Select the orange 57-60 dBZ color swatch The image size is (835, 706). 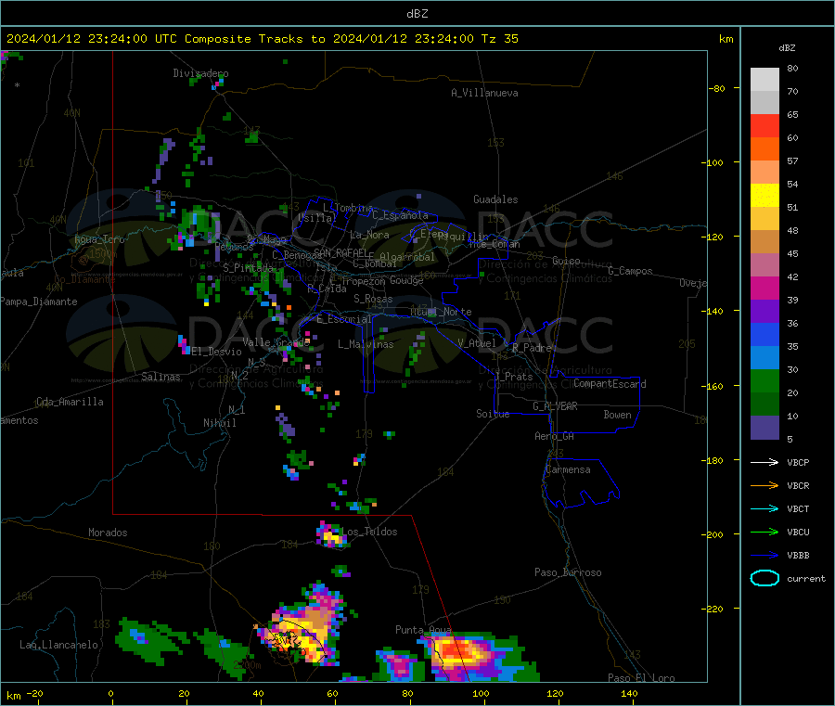point(764,149)
